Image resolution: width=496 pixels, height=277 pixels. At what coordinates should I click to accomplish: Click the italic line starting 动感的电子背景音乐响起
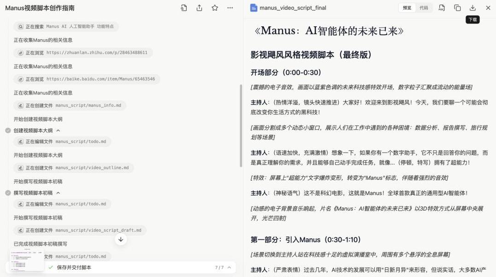tap(367, 213)
